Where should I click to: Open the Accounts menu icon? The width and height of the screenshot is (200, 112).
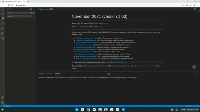[x=2, y=97]
